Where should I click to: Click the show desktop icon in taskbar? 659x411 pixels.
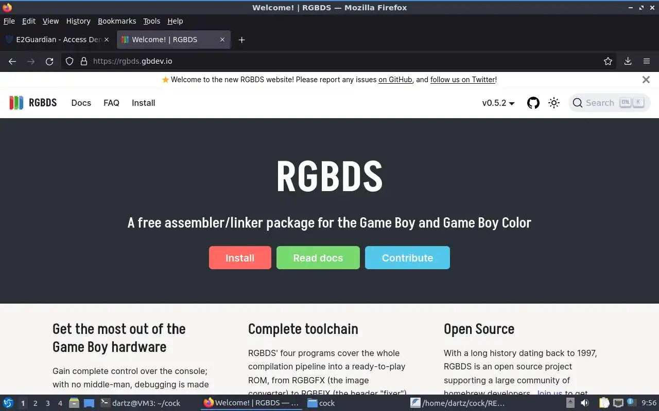tap(89, 403)
